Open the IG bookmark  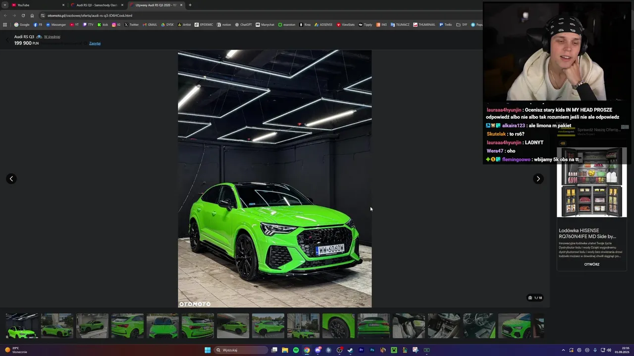[116, 25]
